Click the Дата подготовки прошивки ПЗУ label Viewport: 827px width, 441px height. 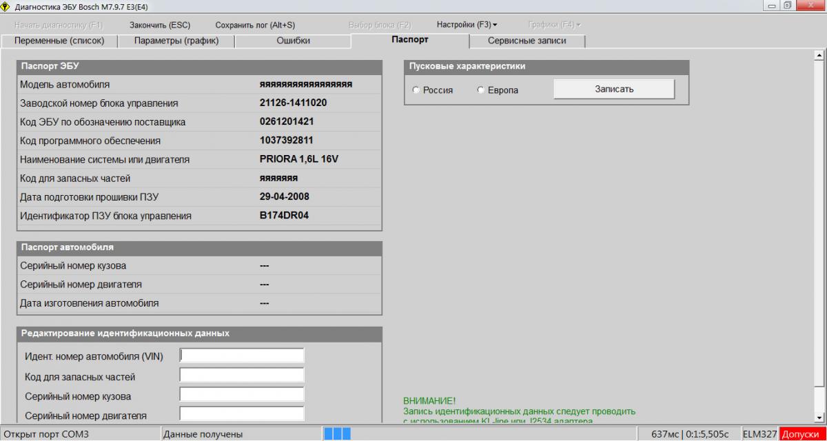[x=90, y=196]
